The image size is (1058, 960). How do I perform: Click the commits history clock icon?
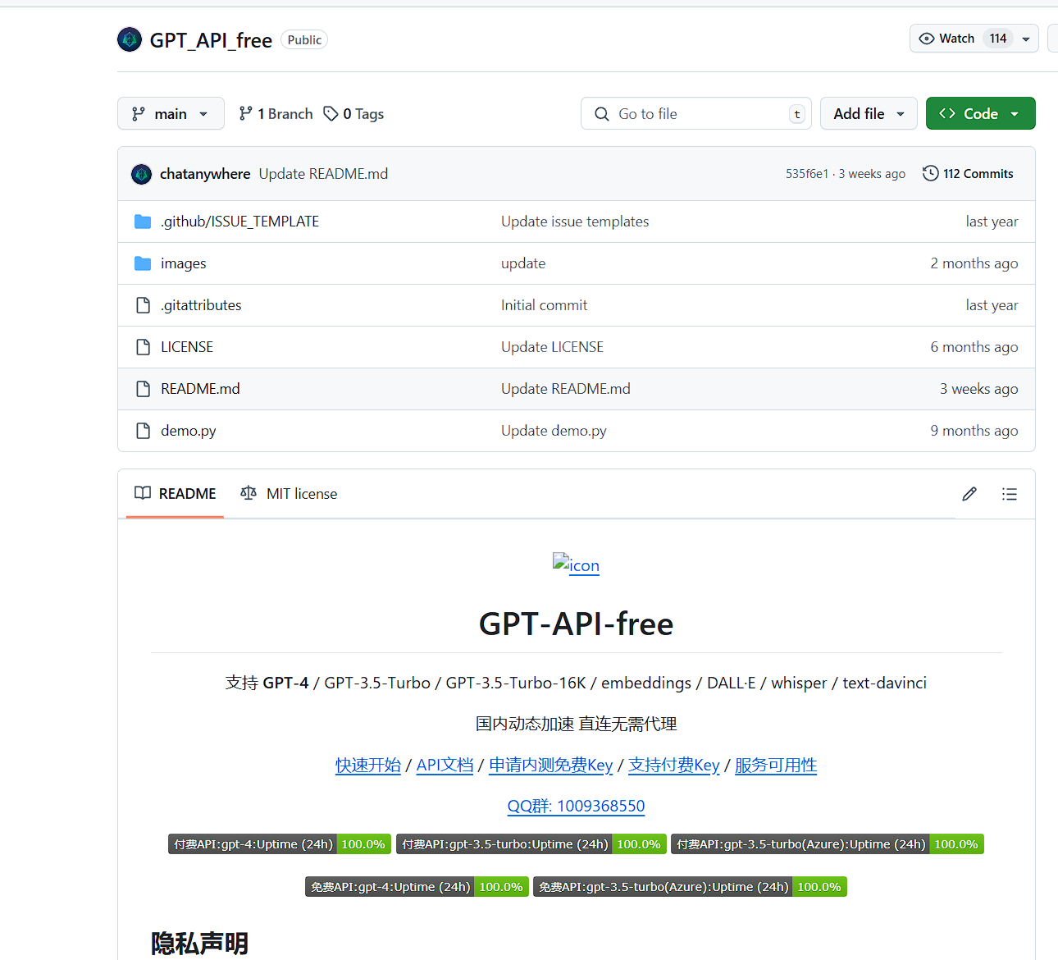pyautogui.click(x=930, y=173)
